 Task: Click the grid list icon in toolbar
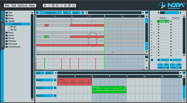[x=73, y=6]
